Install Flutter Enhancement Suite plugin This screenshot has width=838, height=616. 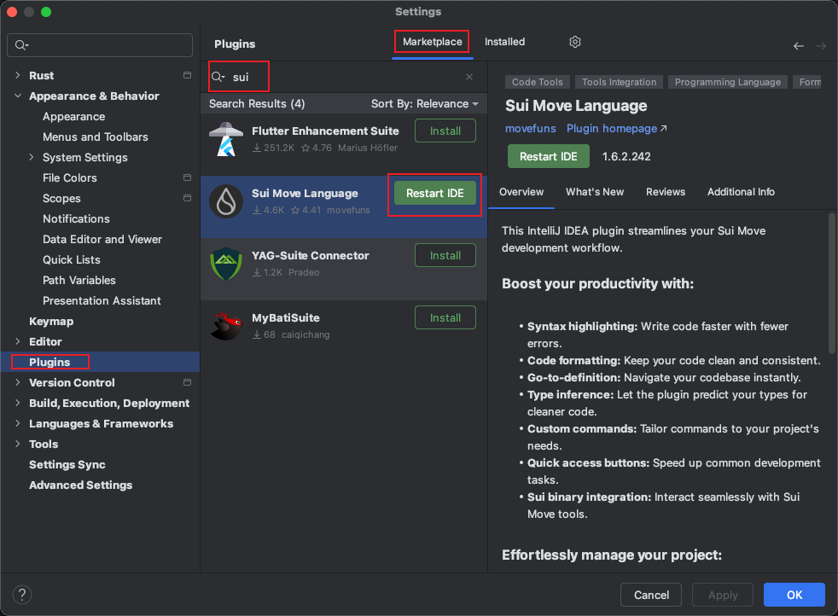pyautogui.click(x=445, y=131)
